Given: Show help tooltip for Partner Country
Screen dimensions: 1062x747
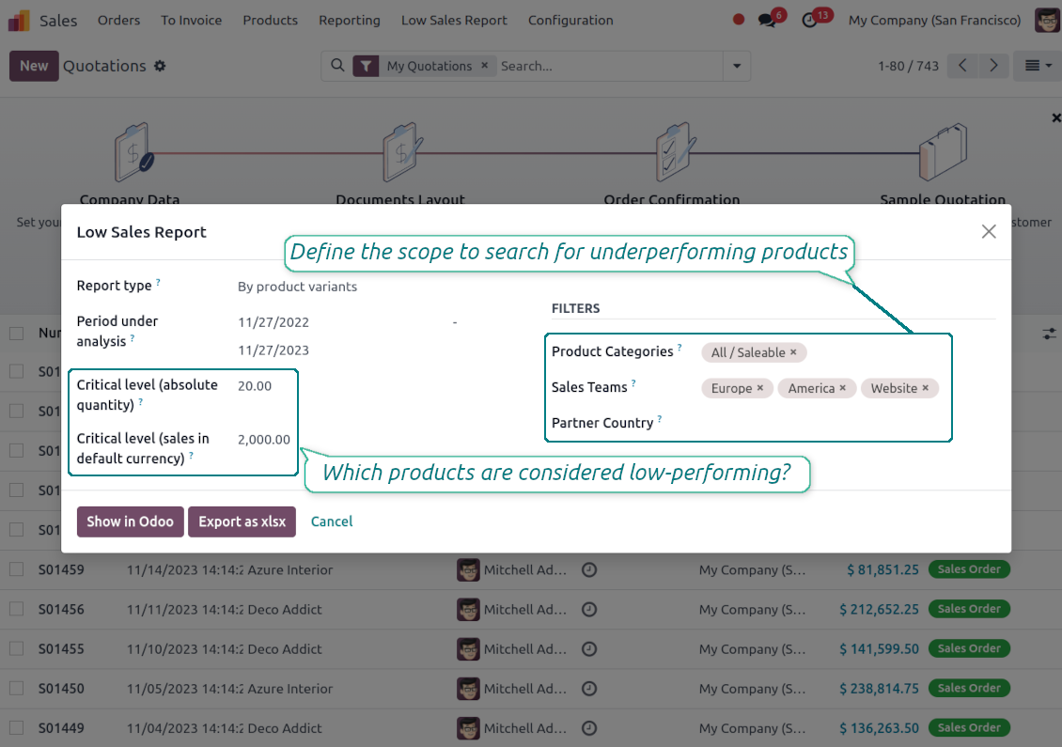Looking at the screenshot, I should click(659, 419).
